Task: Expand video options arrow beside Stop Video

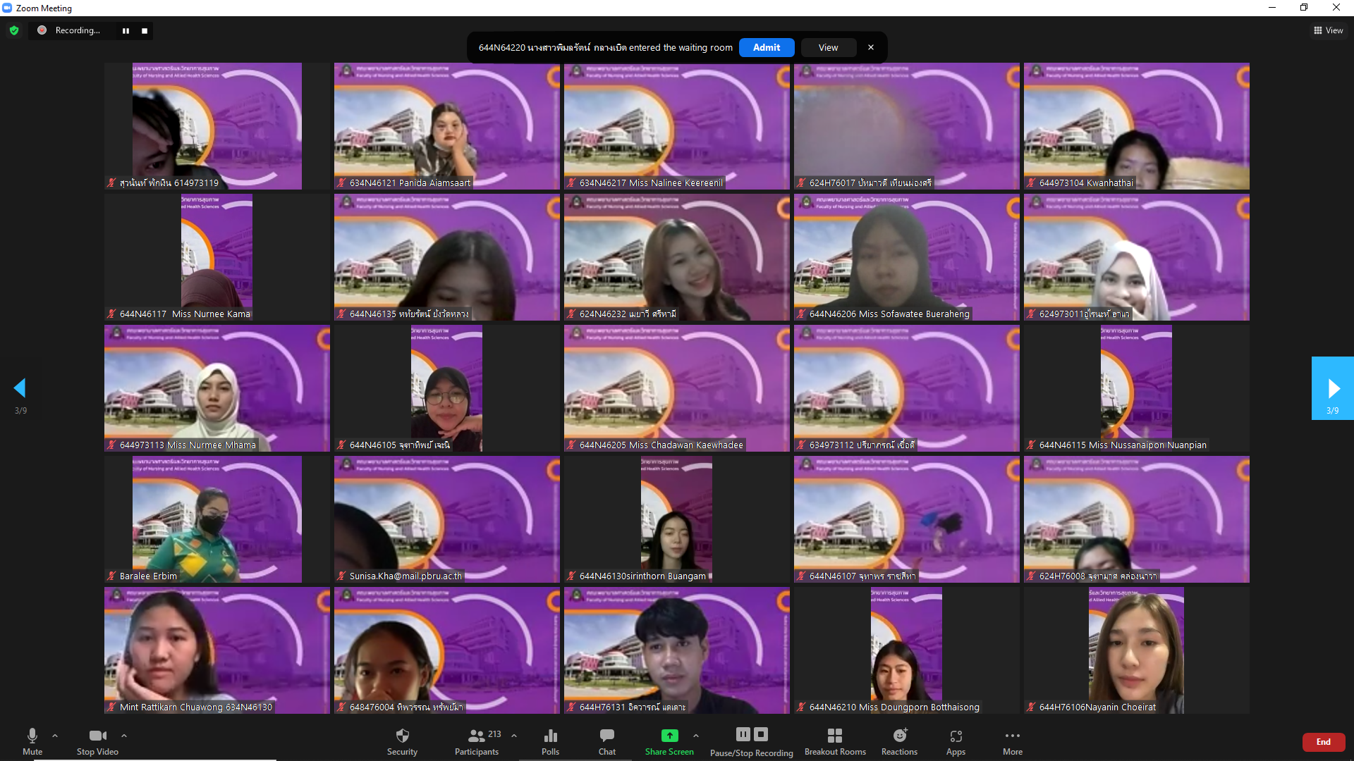Action: tap(124, 736)
